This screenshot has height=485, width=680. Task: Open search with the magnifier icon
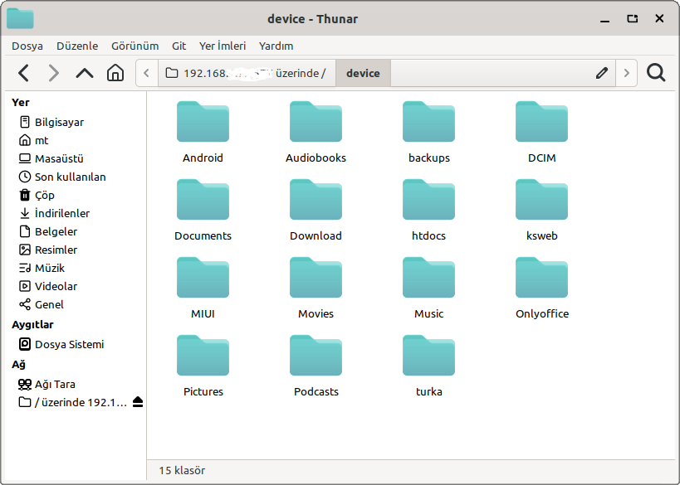pos(656,73)
